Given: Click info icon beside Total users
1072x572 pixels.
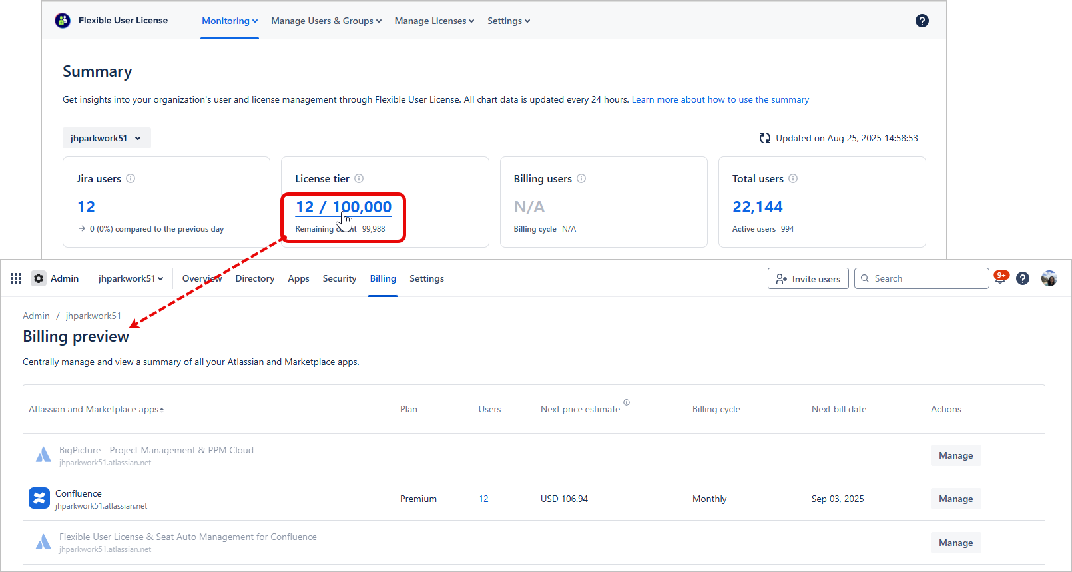Looking at the screenshot, I should point(793,178).
